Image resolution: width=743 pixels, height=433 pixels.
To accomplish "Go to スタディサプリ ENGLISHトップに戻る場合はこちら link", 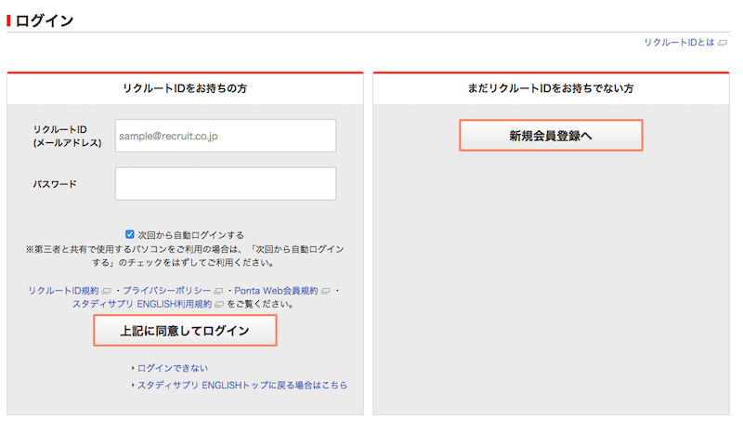I will coord(242,385).
